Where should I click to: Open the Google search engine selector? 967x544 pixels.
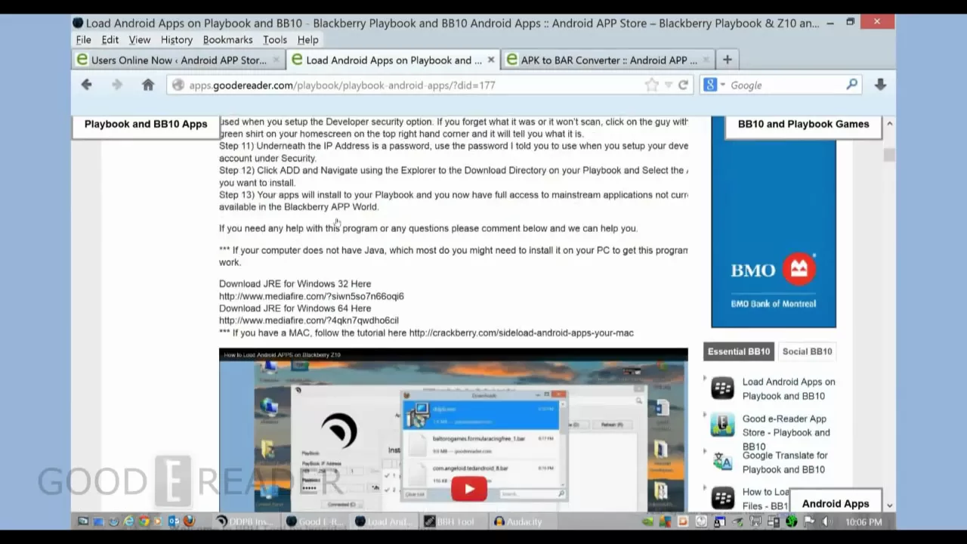pos(714,85)
